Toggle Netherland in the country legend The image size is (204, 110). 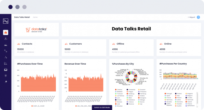click(x=190, y=106)
